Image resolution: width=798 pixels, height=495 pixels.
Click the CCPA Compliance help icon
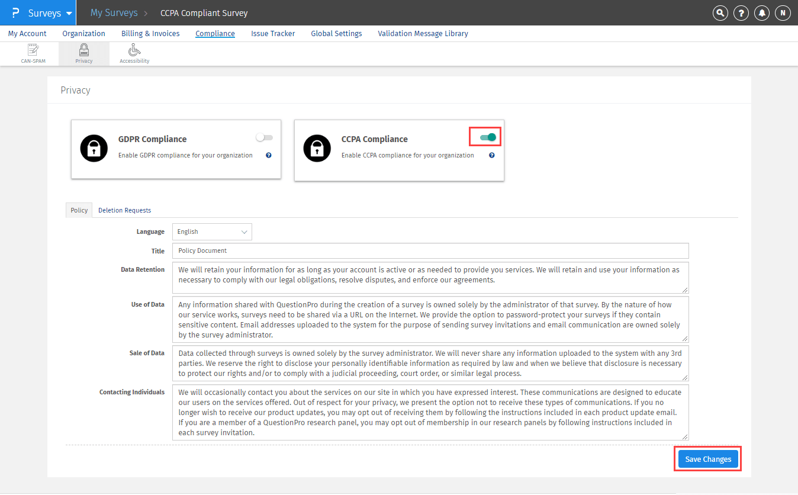point(492,155)
